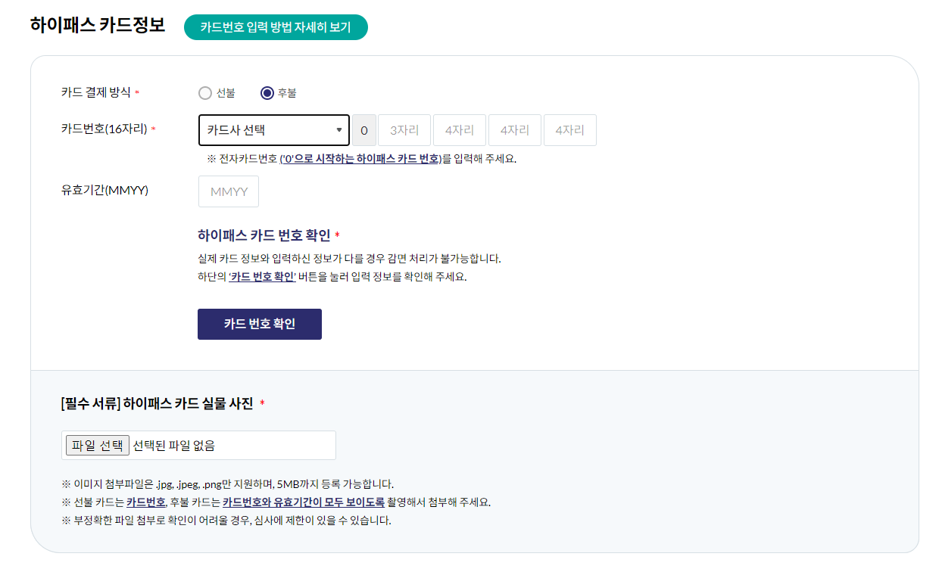Click the 3자리 card number field
Screen dimensions: 939x569
(x=404, y=130)
